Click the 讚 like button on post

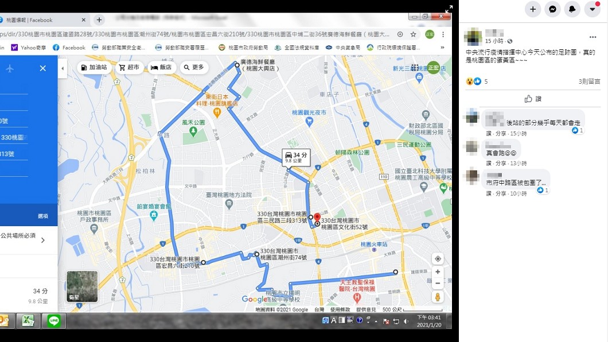click(x=533, y=99)
